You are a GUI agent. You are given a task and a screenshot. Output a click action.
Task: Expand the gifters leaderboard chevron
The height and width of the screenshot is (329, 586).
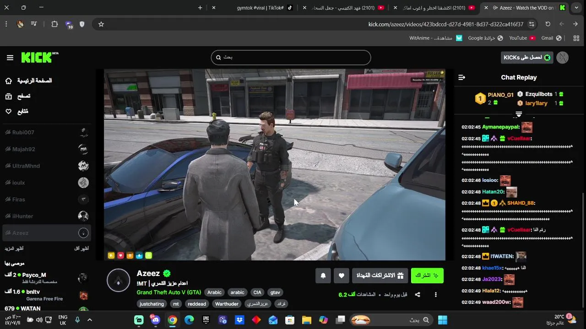pos(519,114)
